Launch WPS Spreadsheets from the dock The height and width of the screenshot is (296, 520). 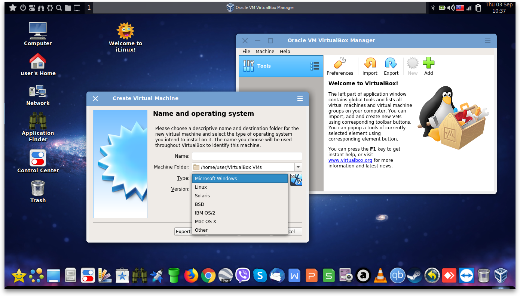pyautogui.click(x=329, y=276)
